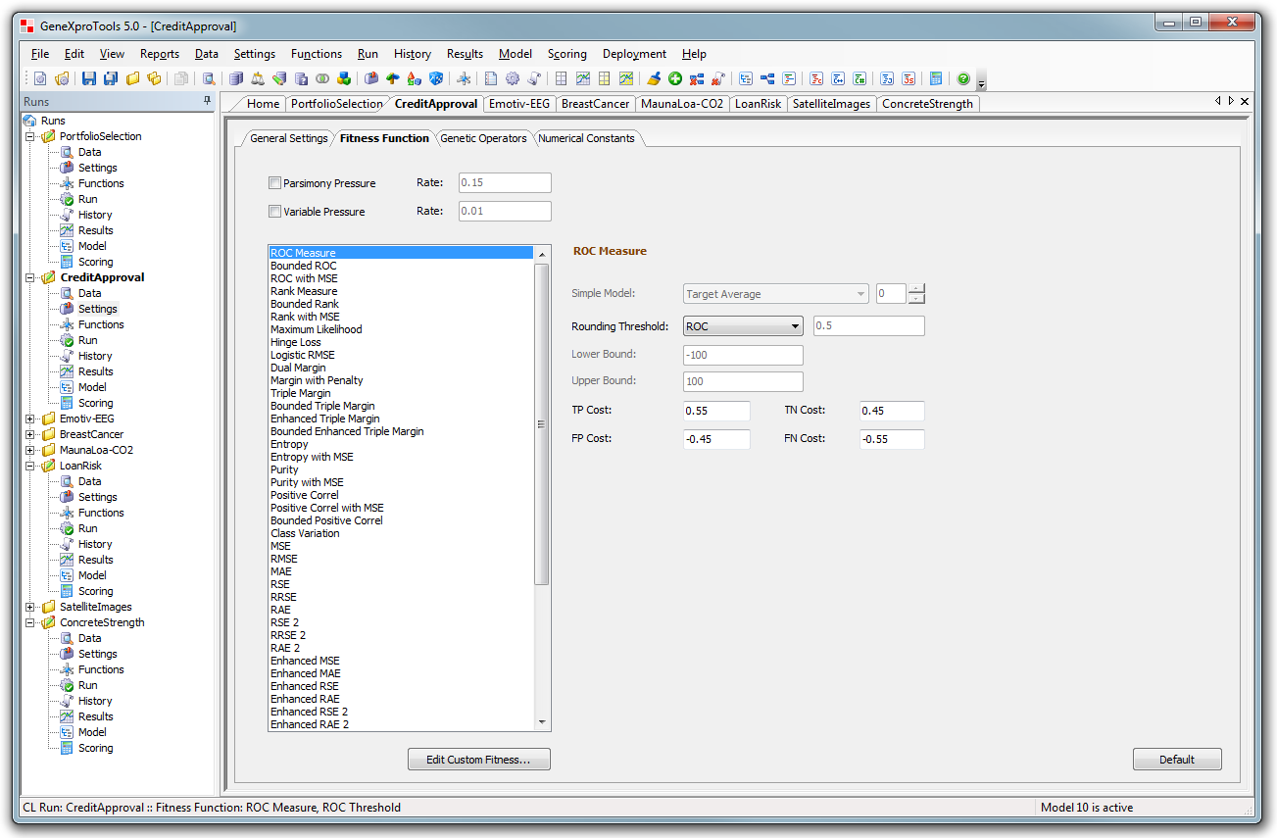Open the Rounding Threshold dropdown
1277x838 pixels.
pos(743,326)
